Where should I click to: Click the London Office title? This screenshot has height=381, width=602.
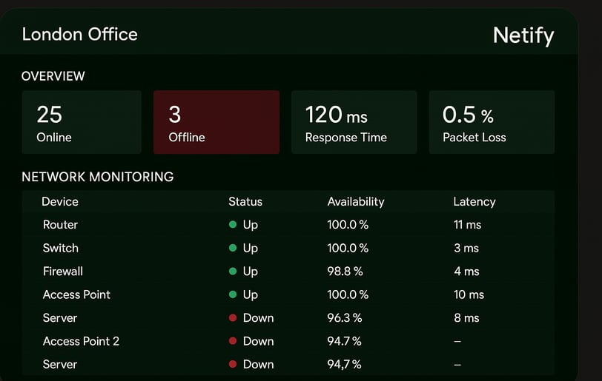tap(80, 35)
